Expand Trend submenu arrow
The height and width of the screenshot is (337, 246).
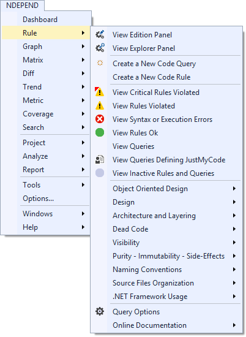tap(83, 87)
